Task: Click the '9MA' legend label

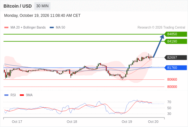Action: pyautogui.click(x=29, y=95)
